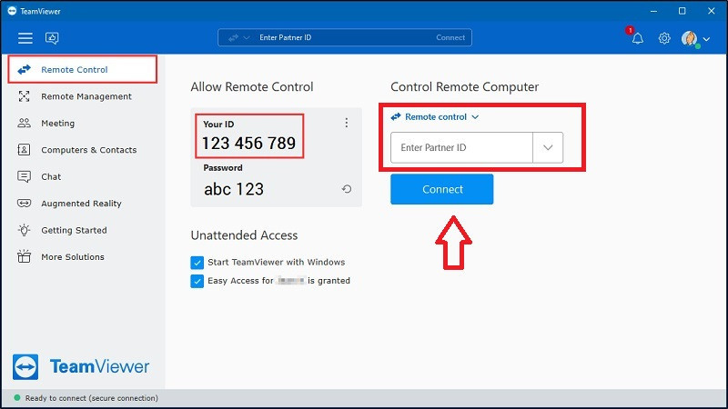Click the Augmented Reality headset icon
728x409 pixels.
[25, 203]
